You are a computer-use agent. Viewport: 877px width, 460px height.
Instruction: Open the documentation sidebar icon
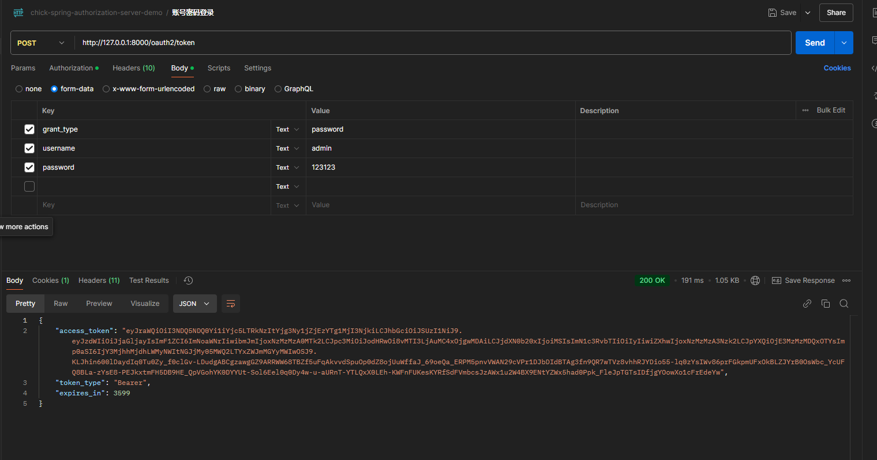874,13
